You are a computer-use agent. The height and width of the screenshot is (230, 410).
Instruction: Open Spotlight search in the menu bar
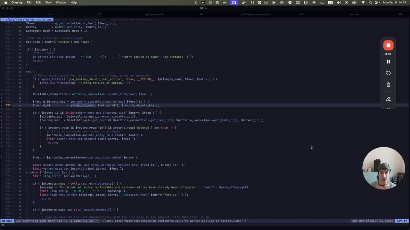(x=371, y=3)
